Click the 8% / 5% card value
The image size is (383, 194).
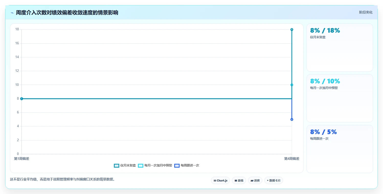click(323, 132)
